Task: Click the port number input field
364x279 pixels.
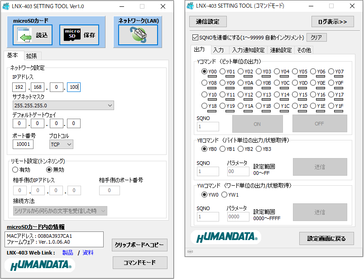Action: 23,144
